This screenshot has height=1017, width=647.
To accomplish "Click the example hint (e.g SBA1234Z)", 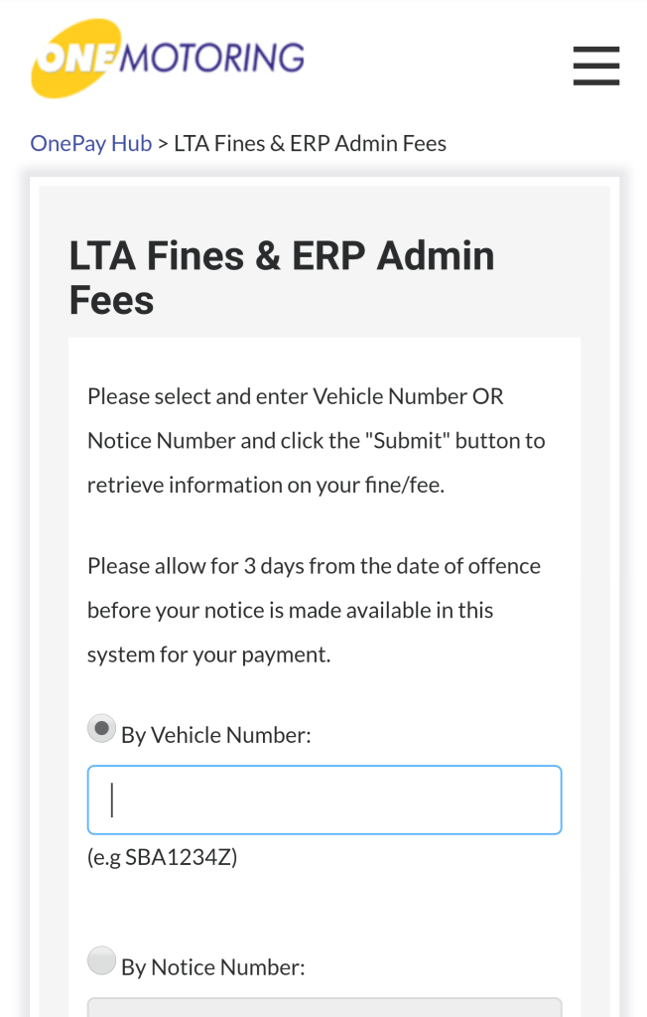I will point(163,857).
